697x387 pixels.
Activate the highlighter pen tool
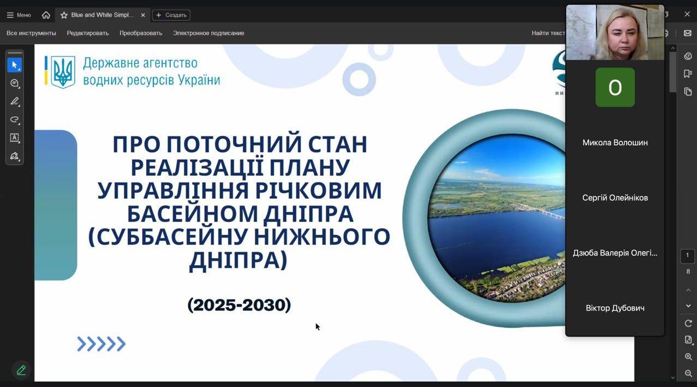tap(15, 102)
